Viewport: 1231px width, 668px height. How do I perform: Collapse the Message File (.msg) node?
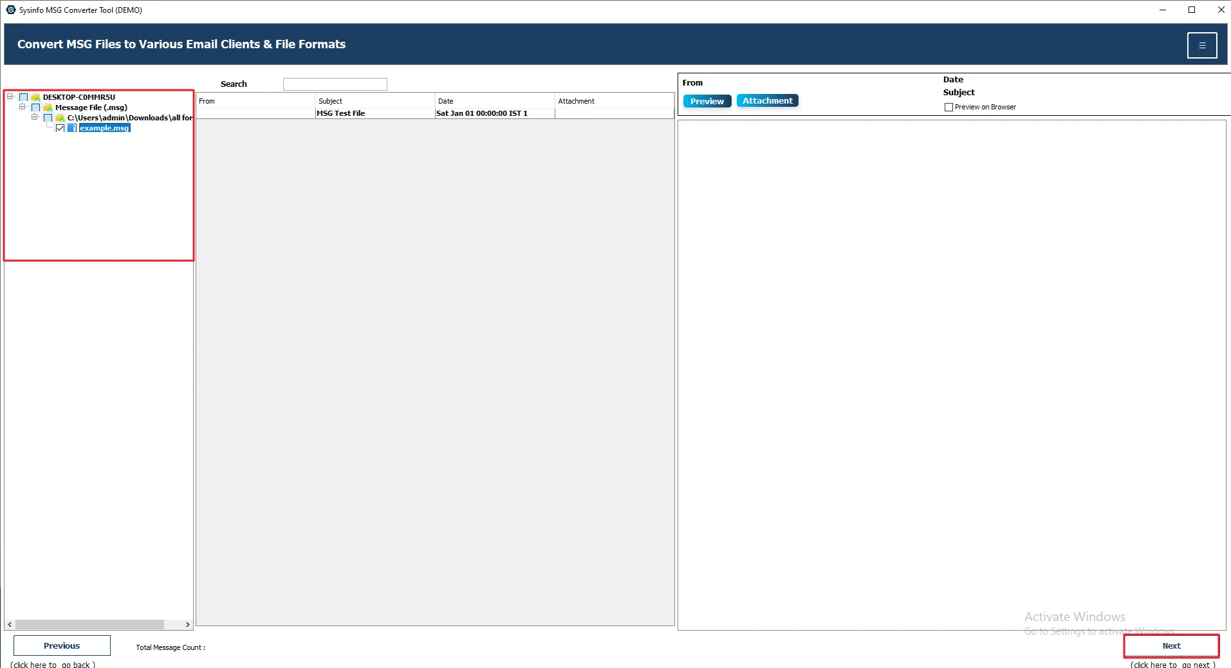coord(23,107)
